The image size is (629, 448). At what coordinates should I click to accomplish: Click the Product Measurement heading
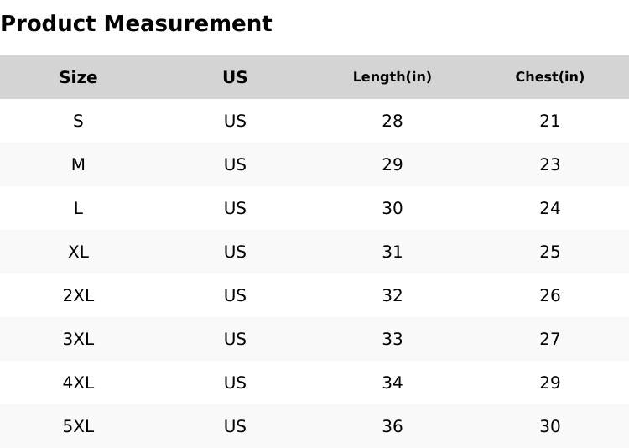(x=136, y=23)
